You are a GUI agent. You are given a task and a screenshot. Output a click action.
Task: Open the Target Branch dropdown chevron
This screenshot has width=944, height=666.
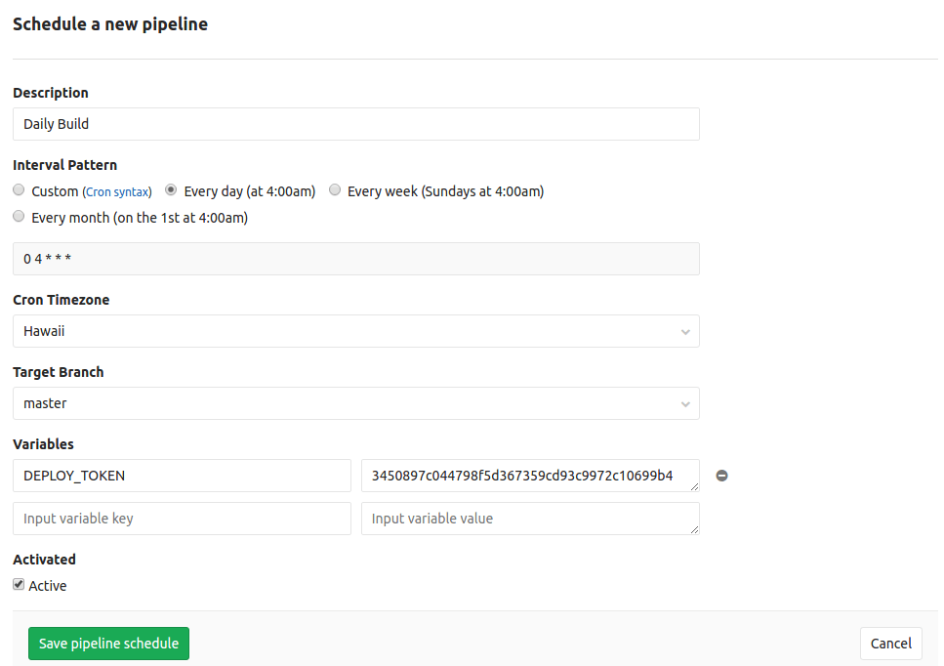click(x=684, y=403)
